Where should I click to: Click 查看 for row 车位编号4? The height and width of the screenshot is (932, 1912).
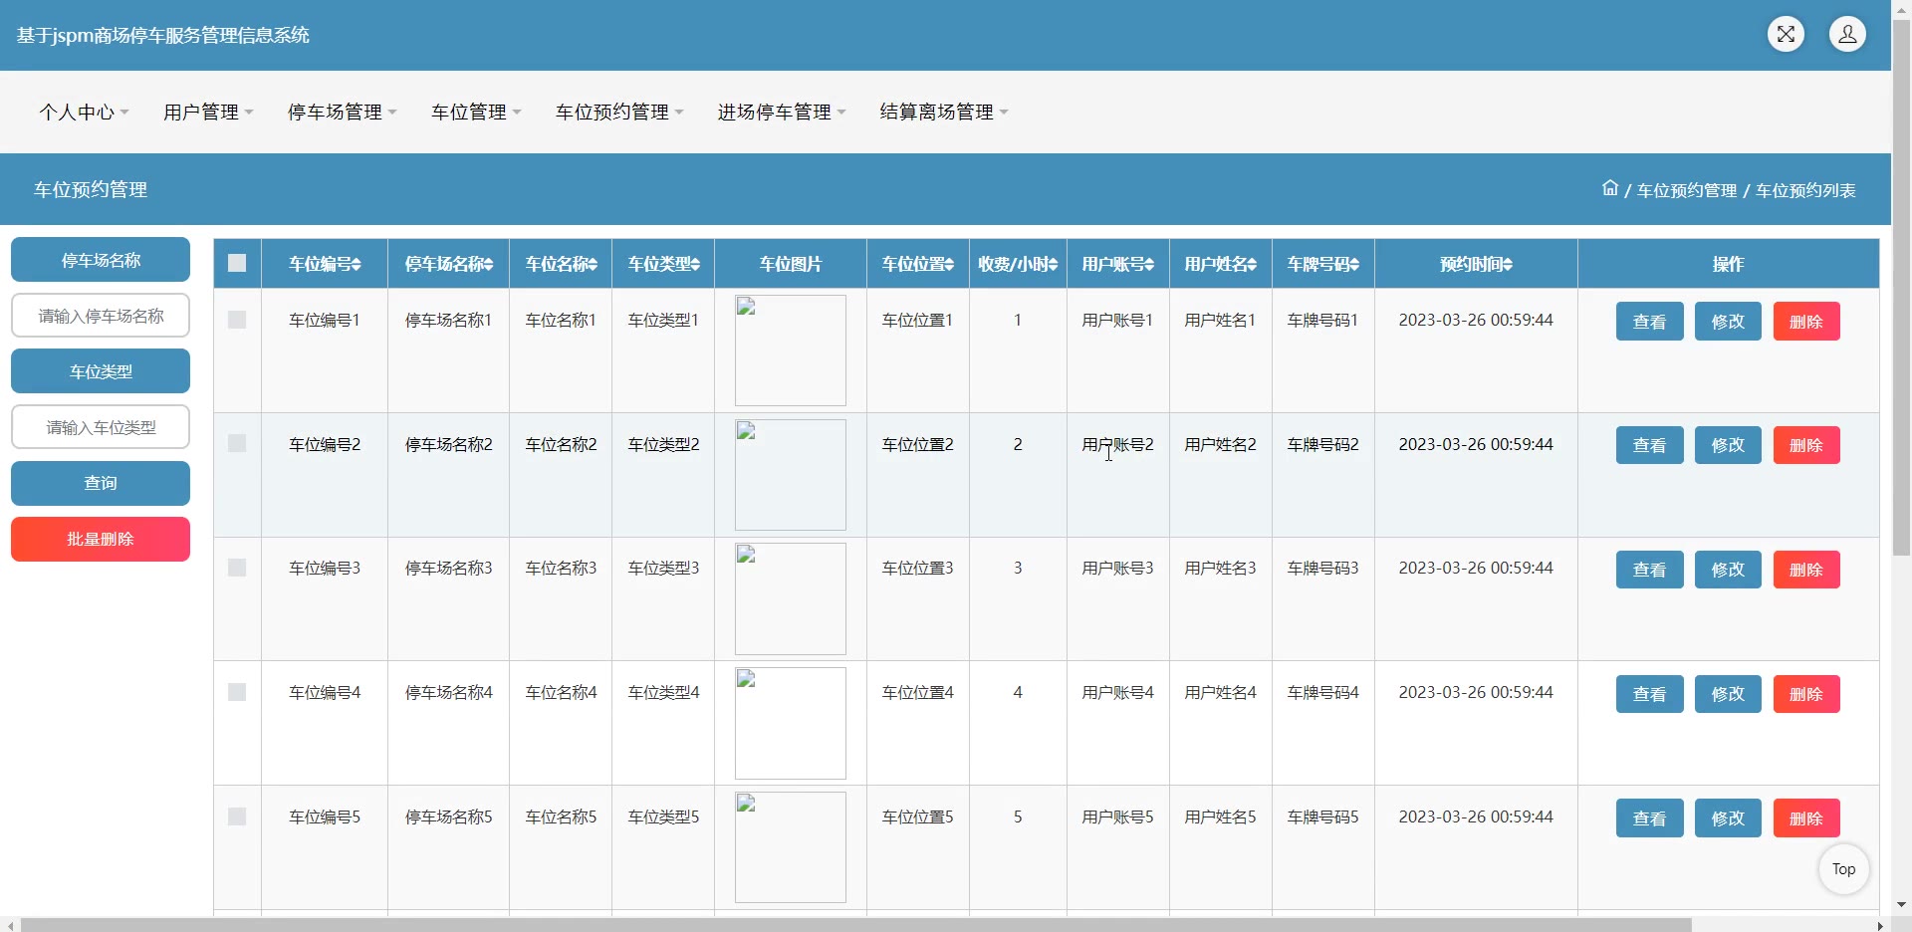coord(1649,694)
